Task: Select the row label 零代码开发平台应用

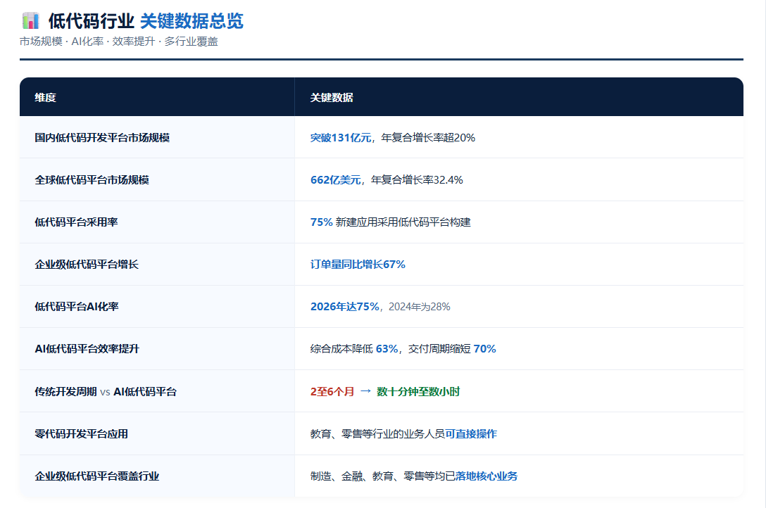Action: pyautogui.click(x=81, y=434)
